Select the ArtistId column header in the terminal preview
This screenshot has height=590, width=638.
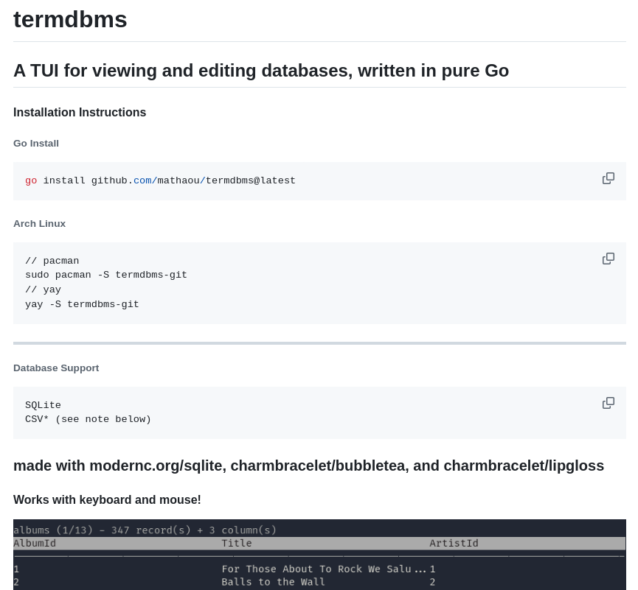click(454, 543)
